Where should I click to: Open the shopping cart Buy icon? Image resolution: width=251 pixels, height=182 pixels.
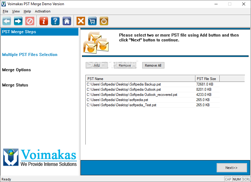92,21
